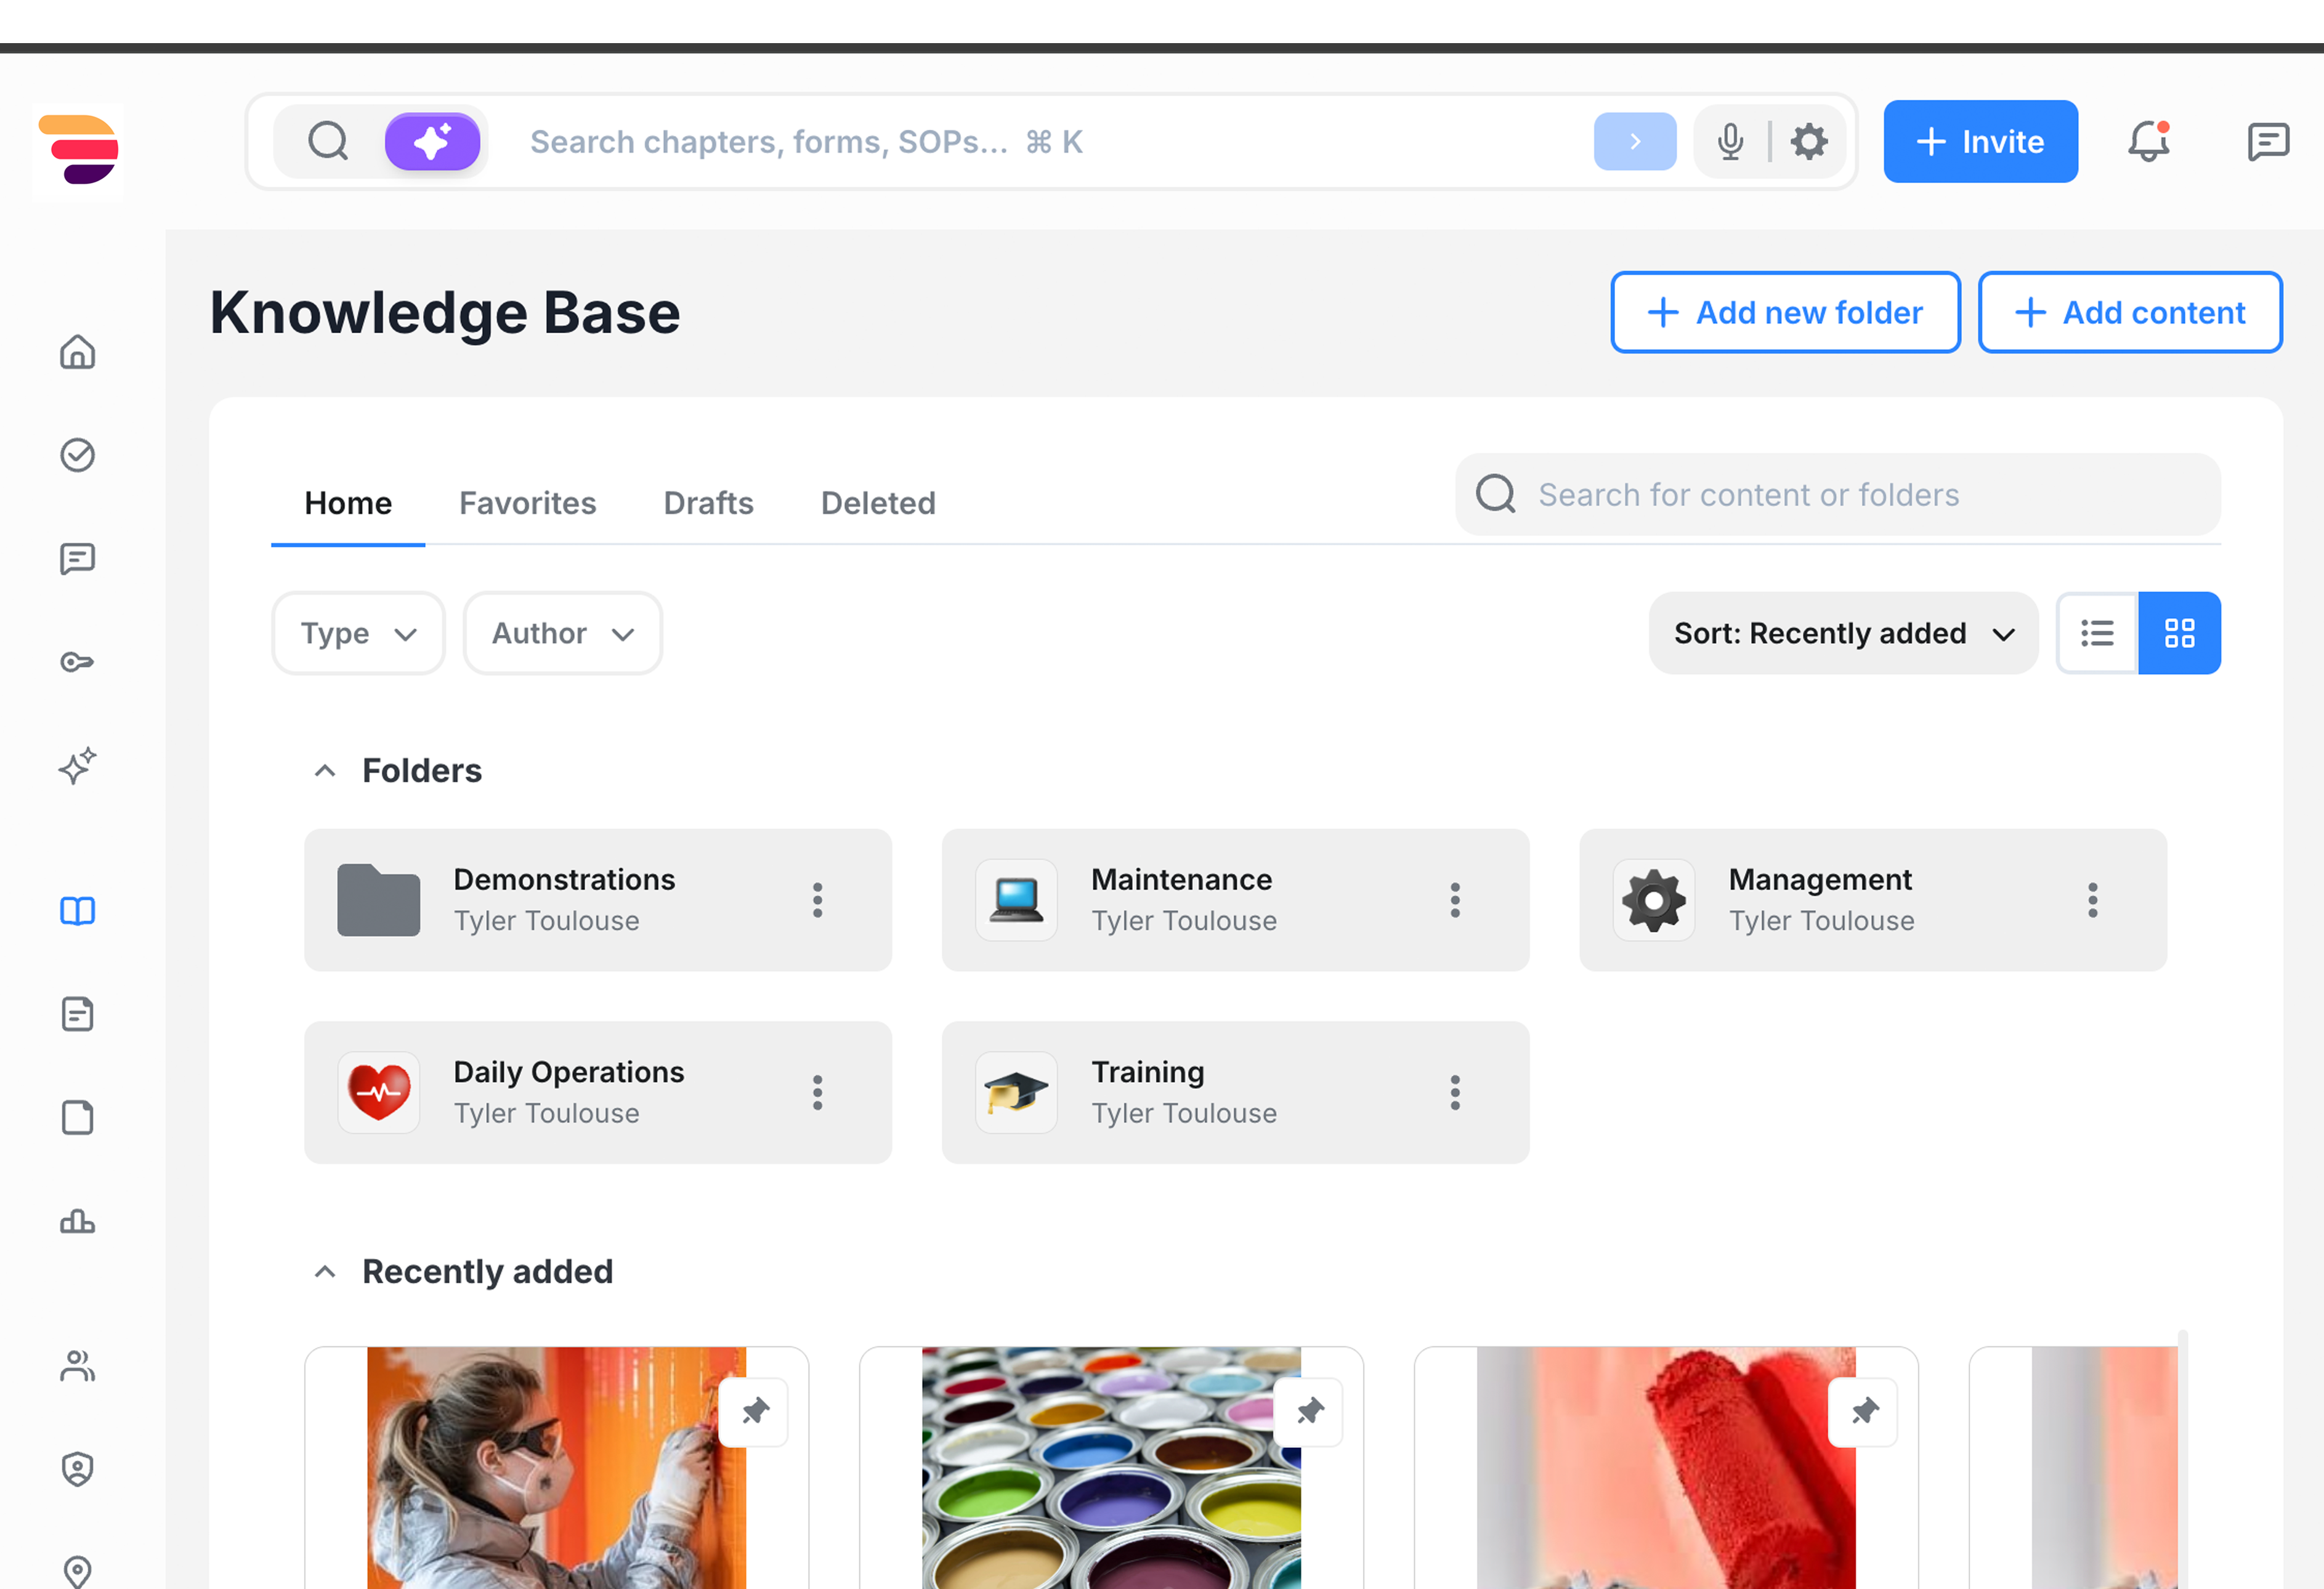Click Add new folder button
Screen dimensions: 2324x1589
[x=1784, y=312]
